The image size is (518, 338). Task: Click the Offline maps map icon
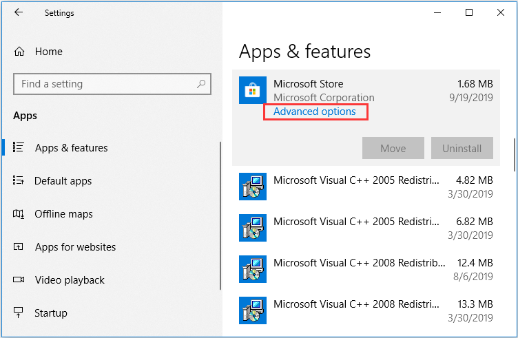[x=18, y=214]
